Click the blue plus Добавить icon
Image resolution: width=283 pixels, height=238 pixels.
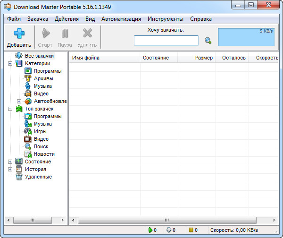click(x=19, y=34)
